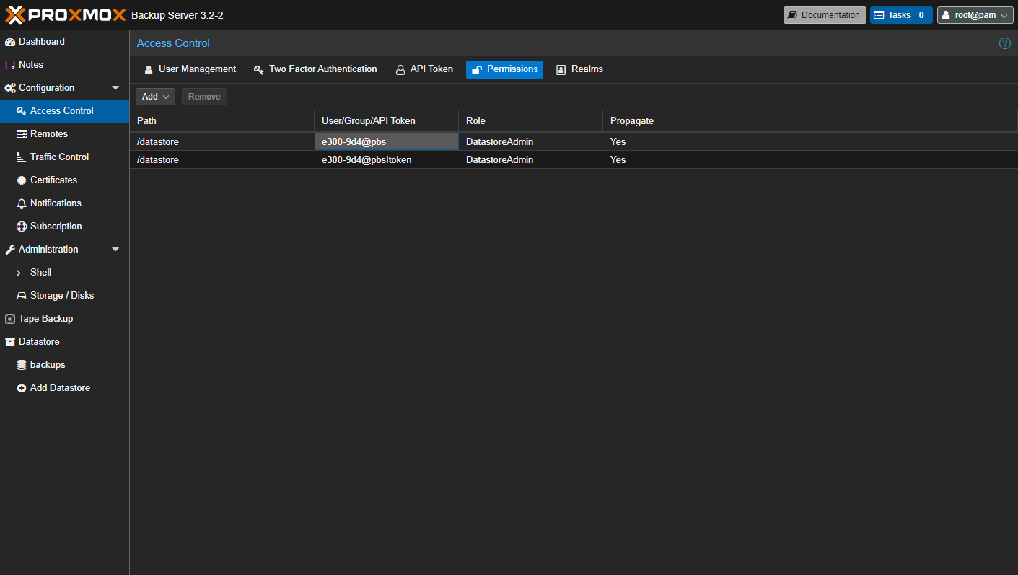This screenshot has width=1018, height=575.
Task: Click DatastoreAdmin role in token row
Action: pos(531,160)
